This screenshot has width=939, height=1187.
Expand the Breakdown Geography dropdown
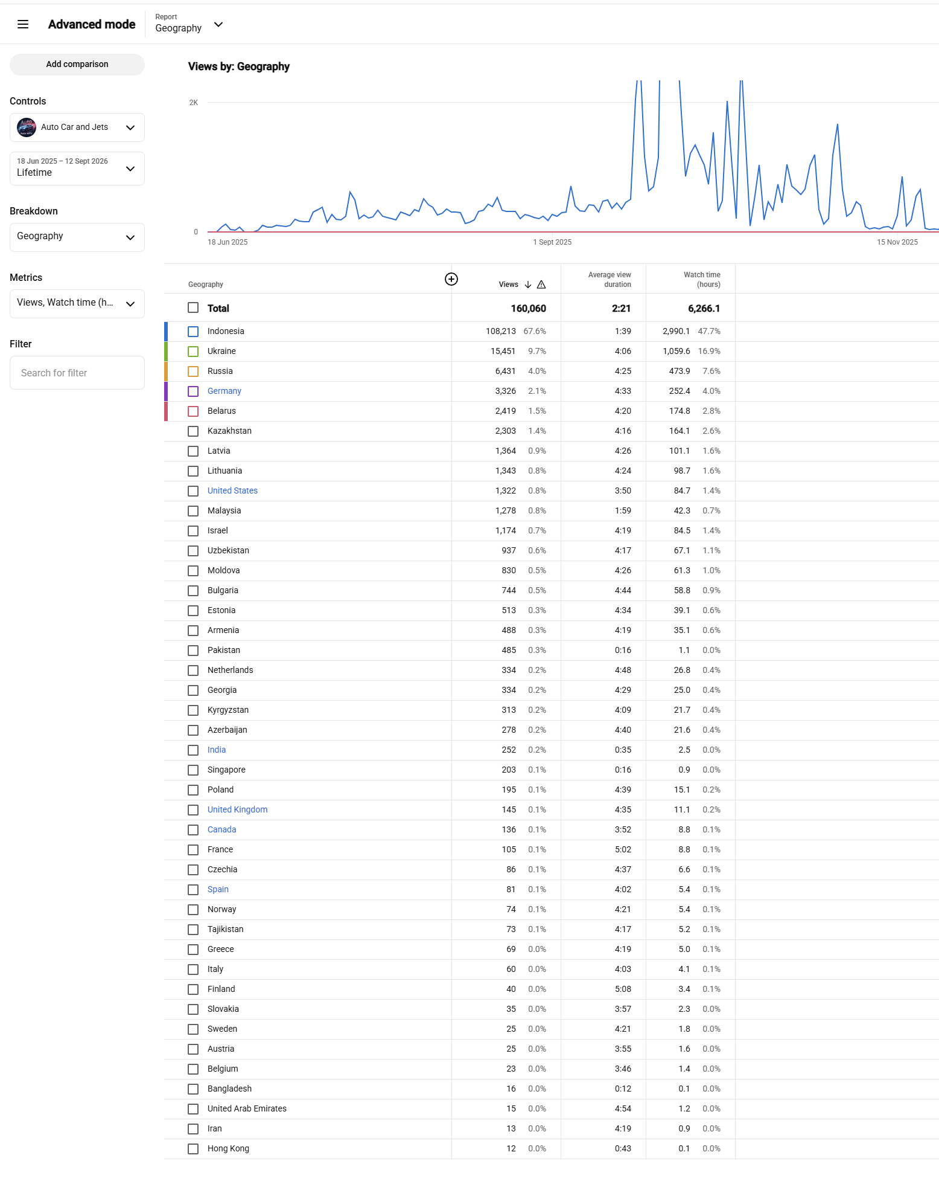pos(77,237)
